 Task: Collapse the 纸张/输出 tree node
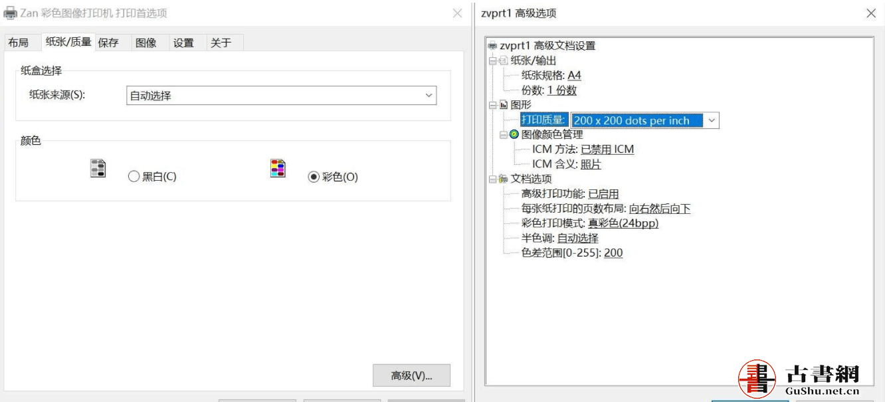click(x=492, y=60)
